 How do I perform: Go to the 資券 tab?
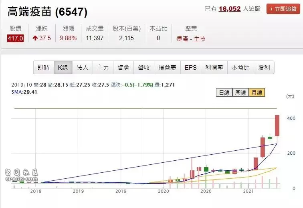coord(123,67)
